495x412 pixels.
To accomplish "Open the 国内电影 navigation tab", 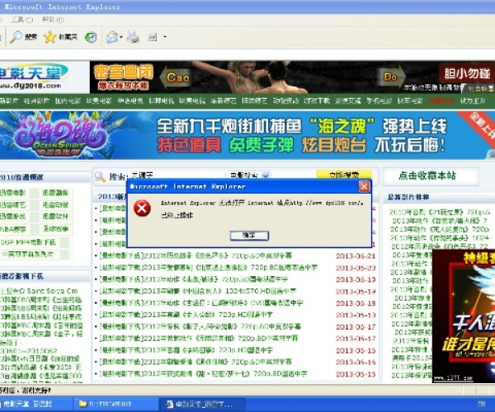I will pyautogui.click(x=68, y=101).
